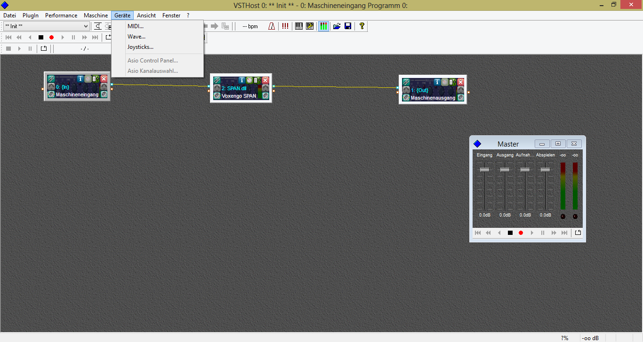Screen dimensions: 643x342
Task: Click the red X on the Maschineneingang node
Action: [x=104, y=79]
